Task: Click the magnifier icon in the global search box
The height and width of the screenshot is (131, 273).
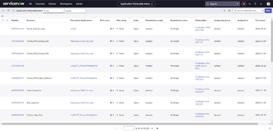Action: (x=208, y=4)
